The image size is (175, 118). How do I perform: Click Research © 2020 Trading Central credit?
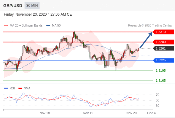coord(150,26)
